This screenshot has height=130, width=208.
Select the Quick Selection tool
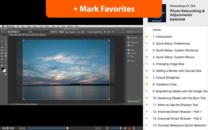point(5,41)
